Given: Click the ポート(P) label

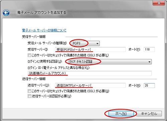Looking at the screenshot, I should tap(134, 49).
